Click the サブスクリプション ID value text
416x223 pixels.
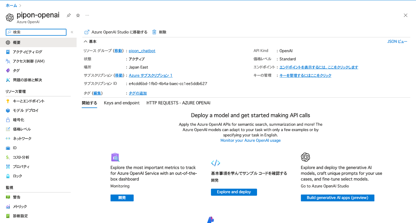168,84
